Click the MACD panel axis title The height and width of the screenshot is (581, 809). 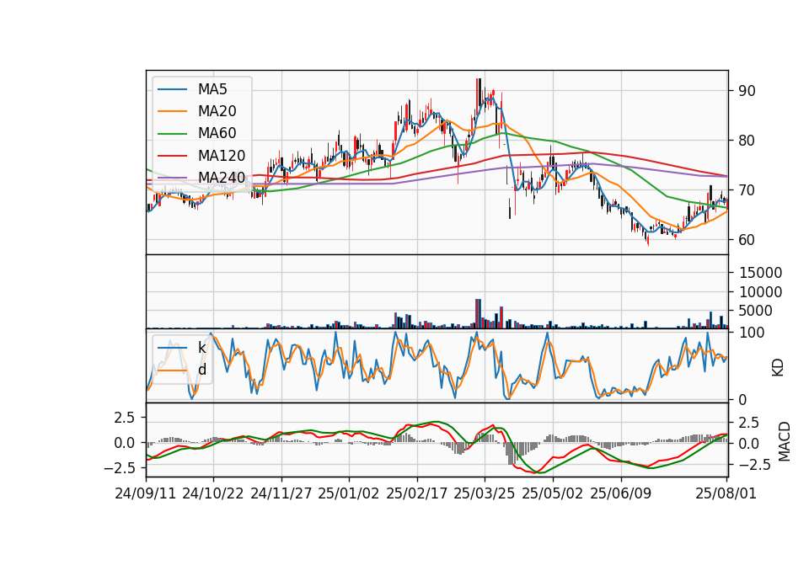(785, 441)
